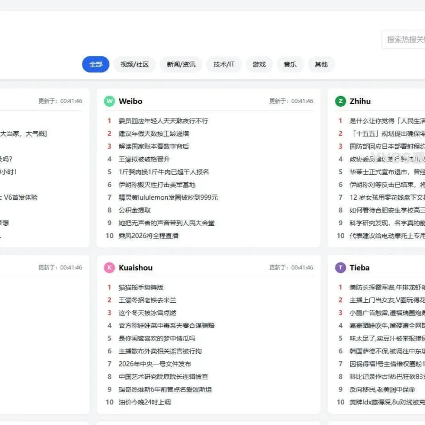Click the green Weibo logo icon

[109, 101]
